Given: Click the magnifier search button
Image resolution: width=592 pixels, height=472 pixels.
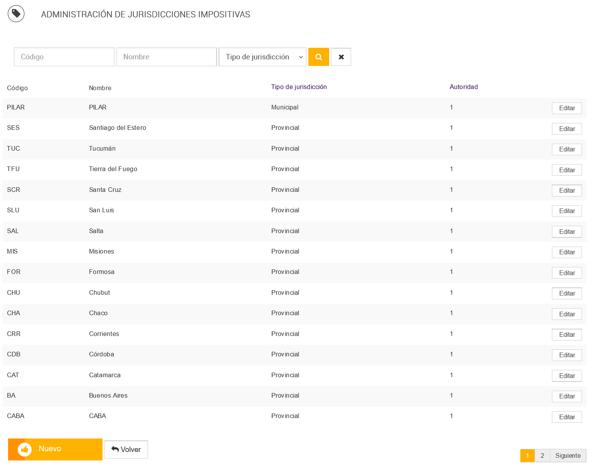Looking at the screenshot, I should pos(318,57).
